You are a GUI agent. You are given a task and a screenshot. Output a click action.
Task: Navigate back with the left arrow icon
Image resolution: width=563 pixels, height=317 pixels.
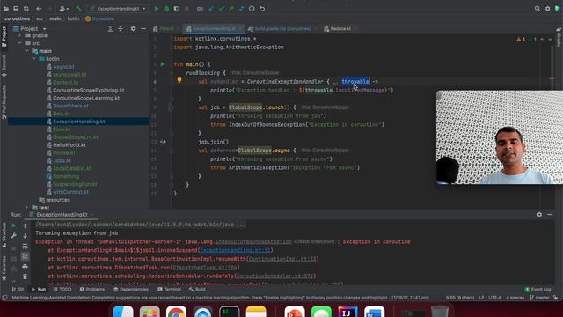click(39, 9)
